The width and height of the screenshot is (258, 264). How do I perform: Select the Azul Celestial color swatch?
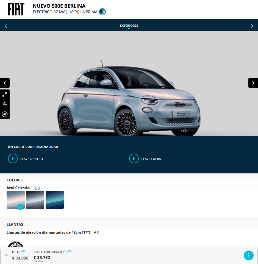click(16, 200)
